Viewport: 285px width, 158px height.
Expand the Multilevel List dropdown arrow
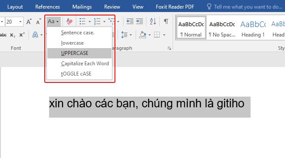(x=118, y=21)
